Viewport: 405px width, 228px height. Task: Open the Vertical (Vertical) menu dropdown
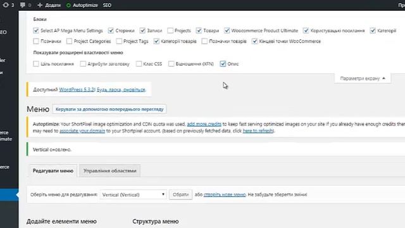coord(134,194)
